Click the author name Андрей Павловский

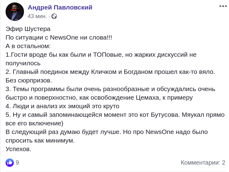click(60, 7)
